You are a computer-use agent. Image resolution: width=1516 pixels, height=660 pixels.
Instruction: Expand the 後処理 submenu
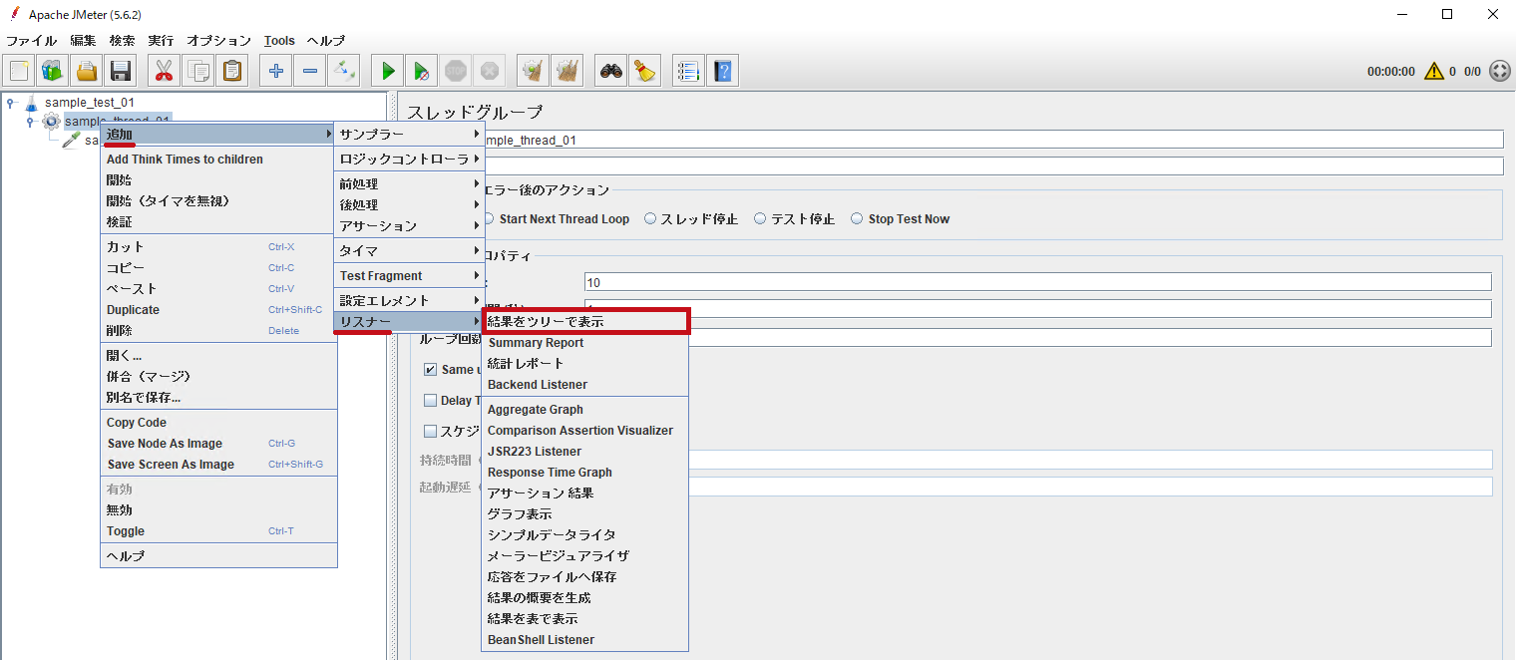point(409,204)
